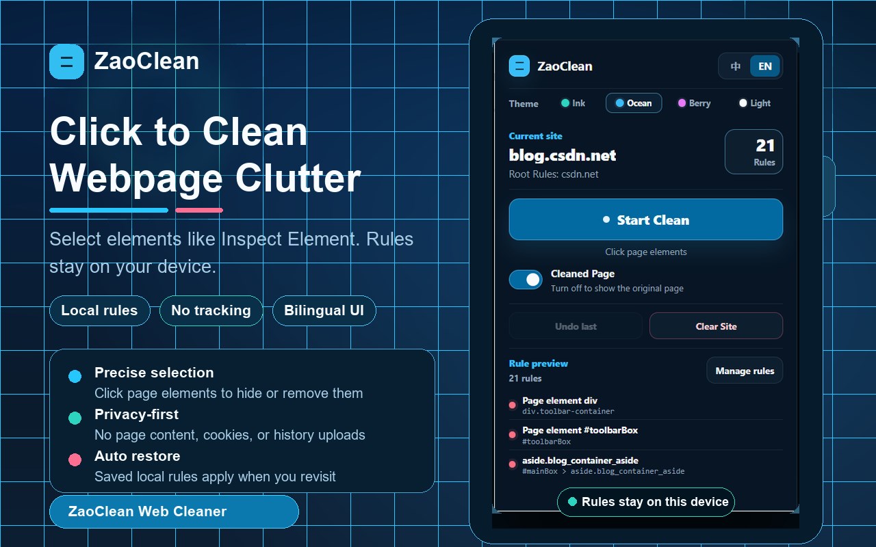Screen dimensions: 876x547
Task: Click the Undo last button
Action: 576,326
